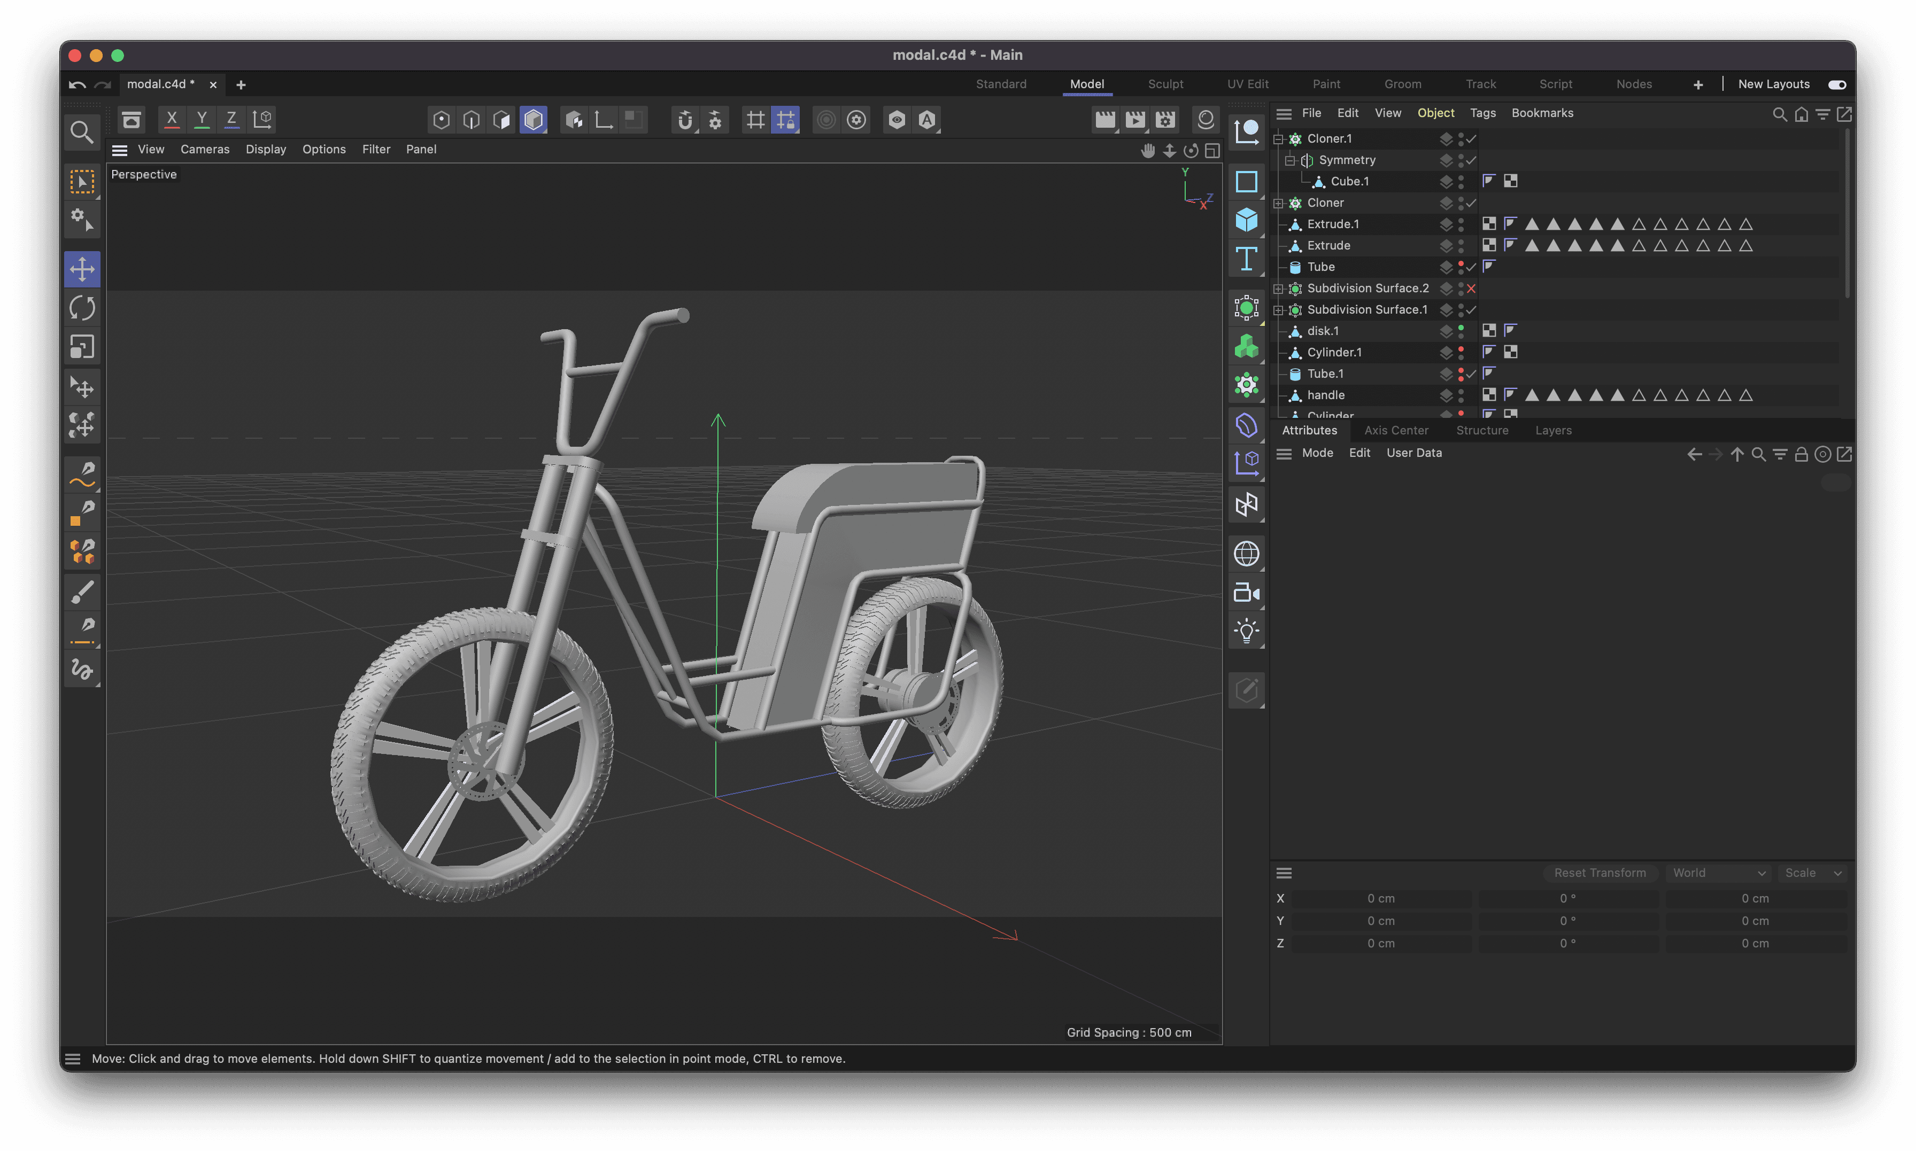Switch to Axis Center tab
The height and width of the screenshot is (1151, 1916).
pos(1396,431)
